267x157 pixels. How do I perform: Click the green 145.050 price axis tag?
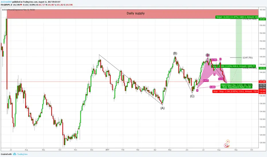coord(262,68)
